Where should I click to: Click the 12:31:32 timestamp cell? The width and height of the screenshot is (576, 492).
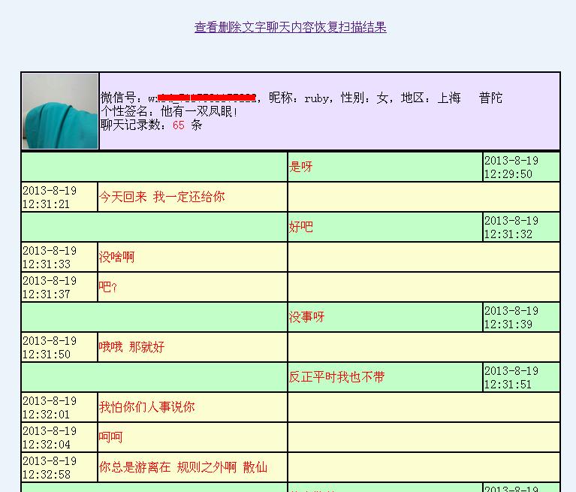pyautogui.click(x=521, y=227)
